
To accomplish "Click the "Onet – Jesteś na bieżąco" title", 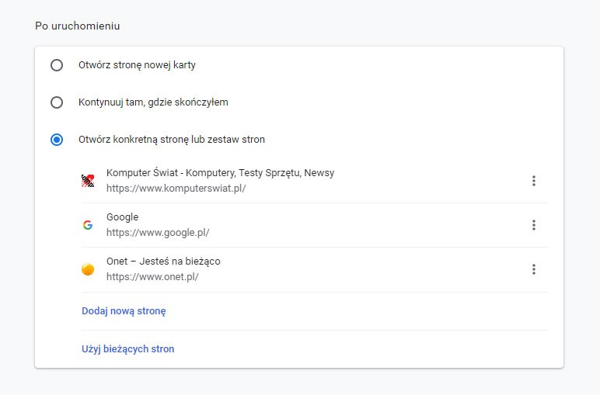I will click(163, 262).
